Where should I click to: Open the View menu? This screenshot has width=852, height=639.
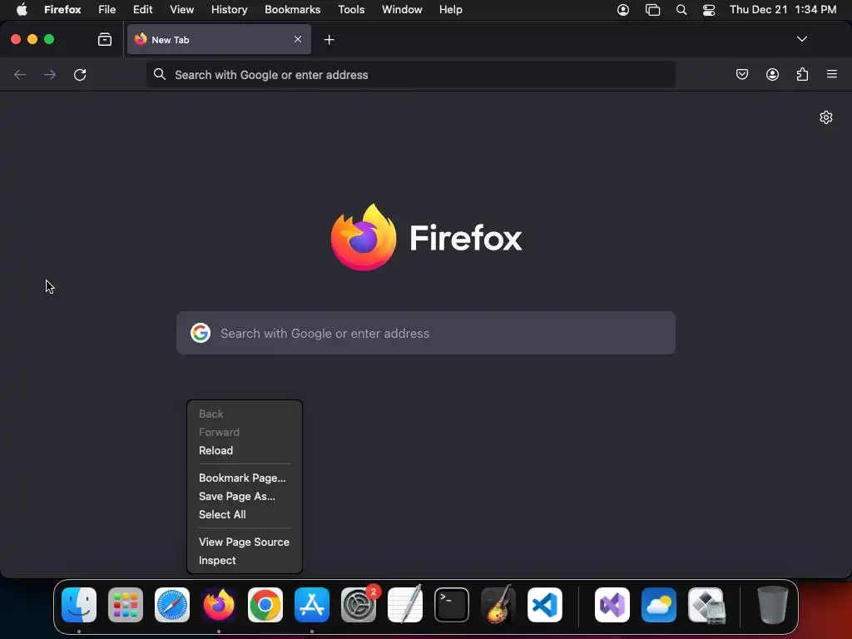181,9
